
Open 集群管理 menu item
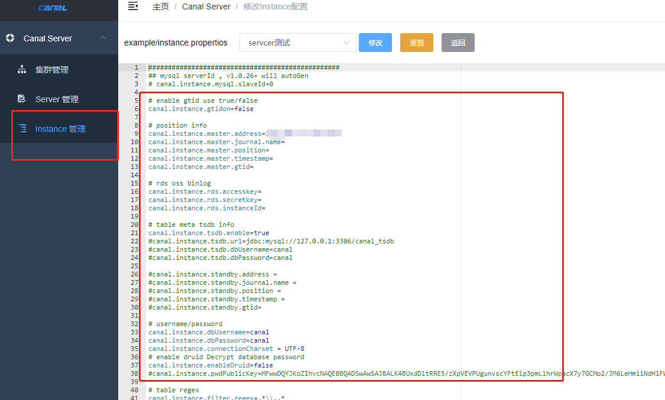[59, 70]
